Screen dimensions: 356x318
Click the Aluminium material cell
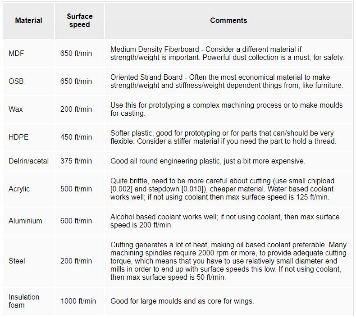coord(25,221)
